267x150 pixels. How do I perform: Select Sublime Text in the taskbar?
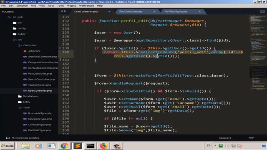pos(77,146)
